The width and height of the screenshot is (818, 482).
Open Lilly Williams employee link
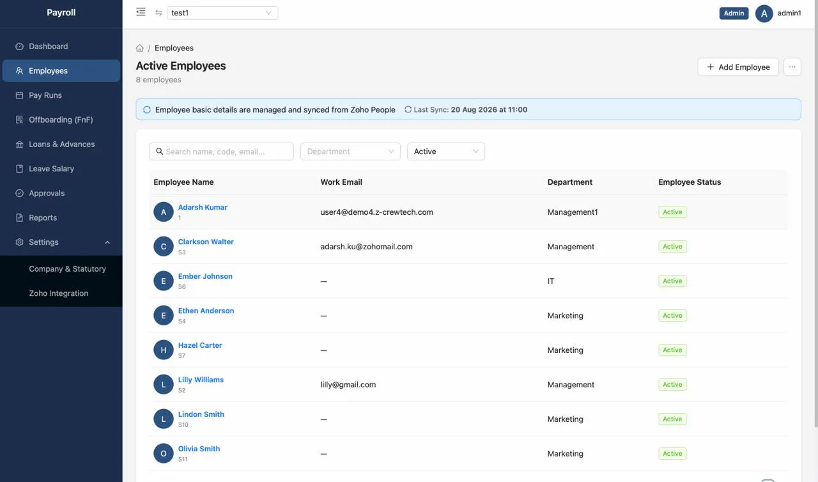tap(201, 380)
